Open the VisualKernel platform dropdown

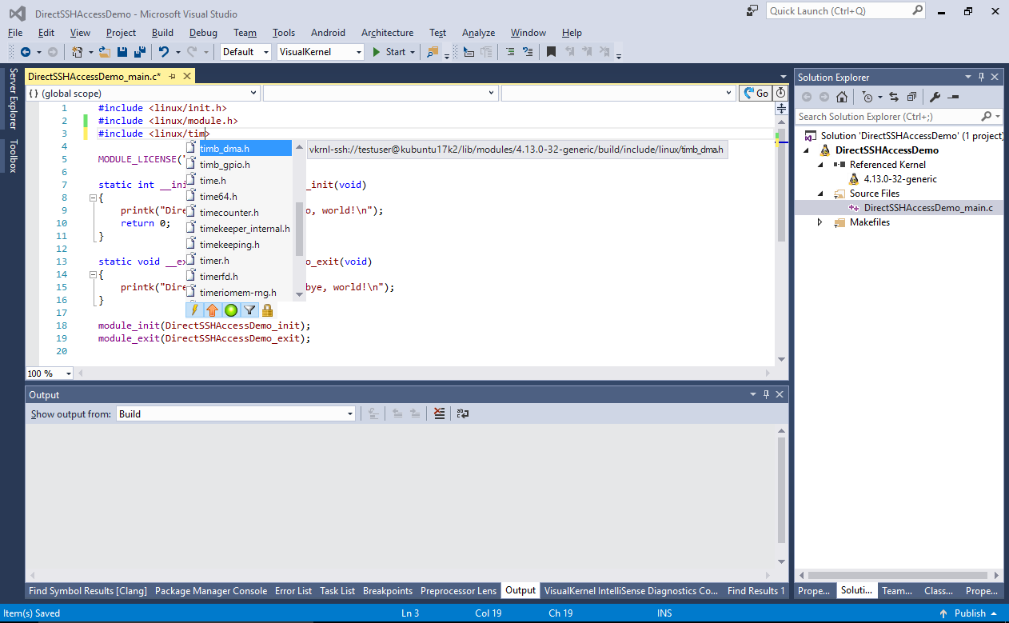360,52
